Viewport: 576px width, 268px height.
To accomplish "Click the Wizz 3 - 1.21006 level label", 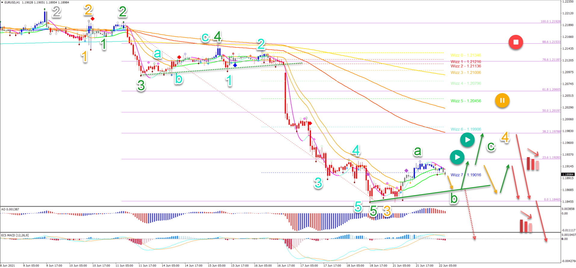I will (x=466, y=72).
